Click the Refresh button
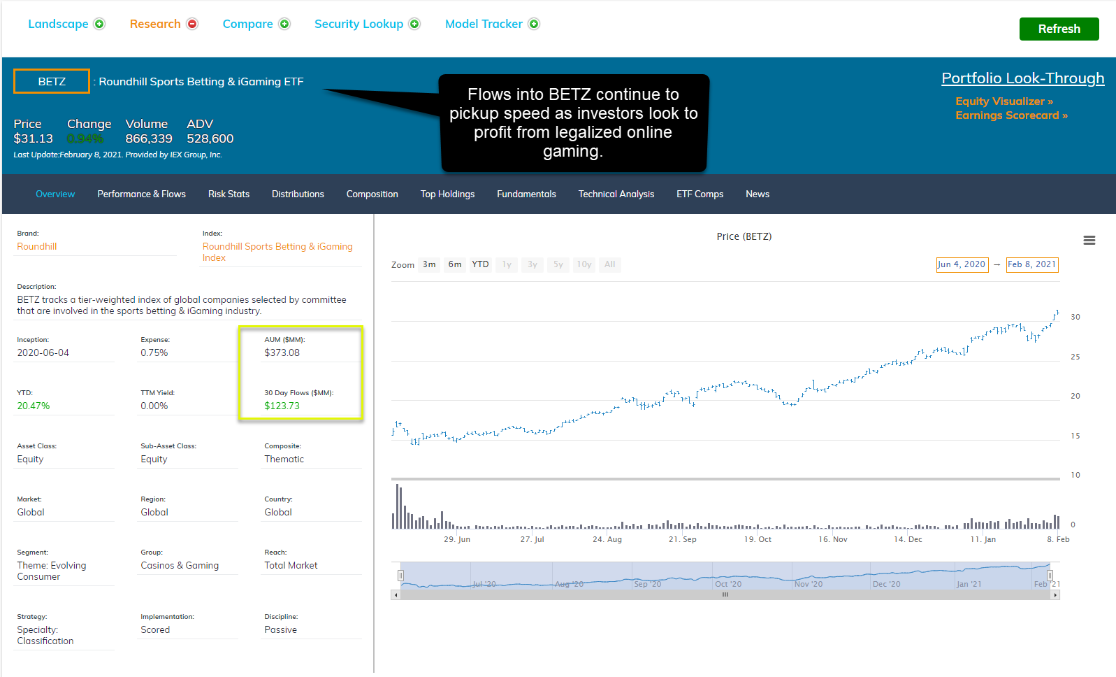The width and height of the screenshot is (1116, 677). 1059,29
